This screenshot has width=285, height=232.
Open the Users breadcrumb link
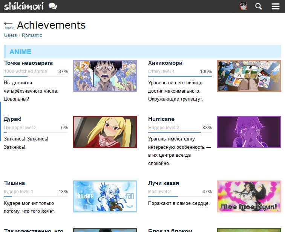(x=11, y=35)
